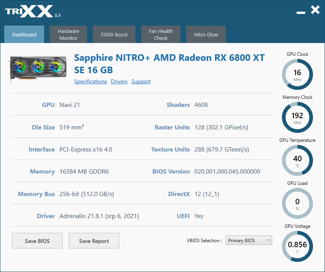Click the GPU Load 0 % gauge
Screen dimensions: 325x272
297,203
